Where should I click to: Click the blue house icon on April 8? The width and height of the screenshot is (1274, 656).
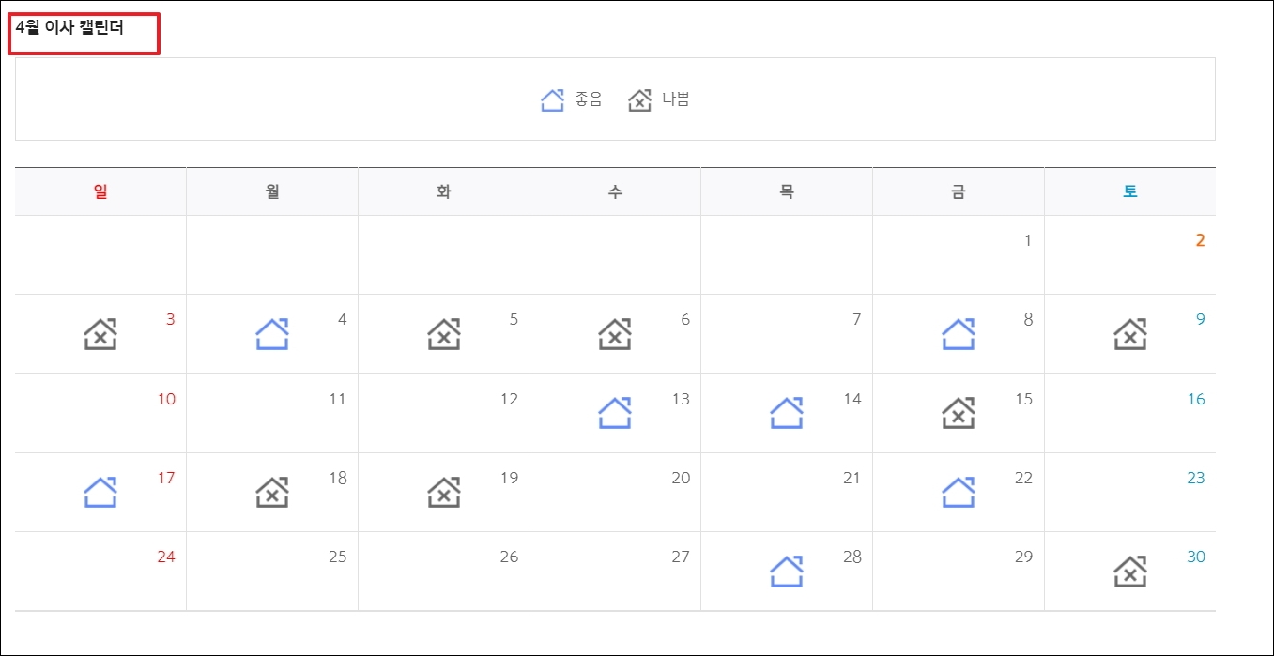(x=959, y=334)
